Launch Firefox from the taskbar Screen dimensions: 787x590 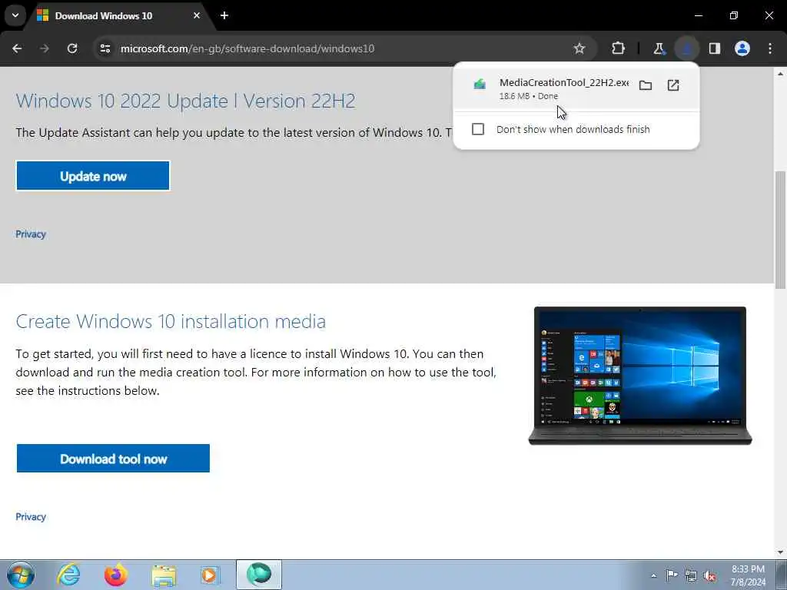[115, 575]
